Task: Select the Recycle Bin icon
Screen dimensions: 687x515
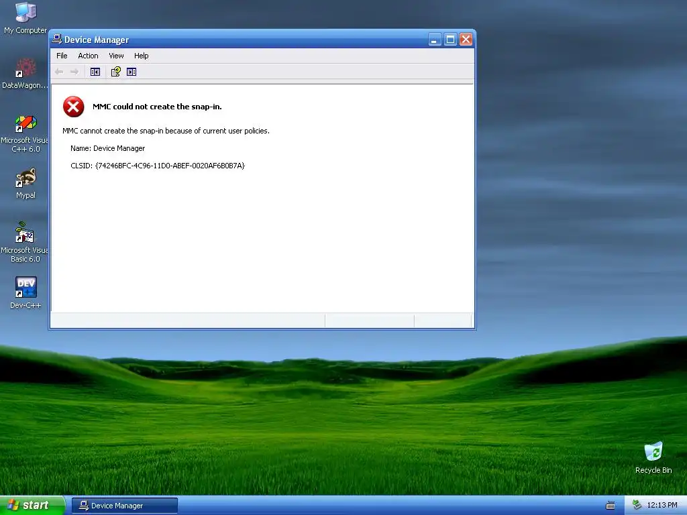Action: point(653,457)
